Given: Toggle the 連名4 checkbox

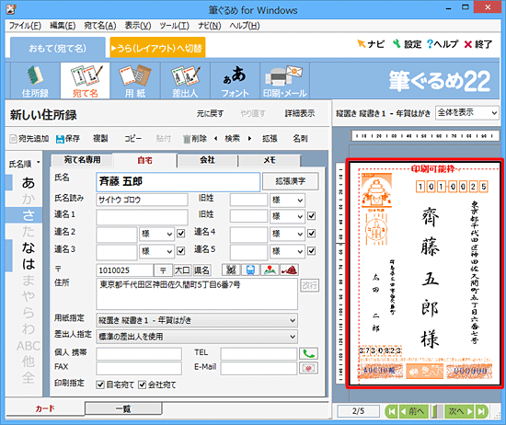Looking at the screenshot, I should (x=311, y=234).
